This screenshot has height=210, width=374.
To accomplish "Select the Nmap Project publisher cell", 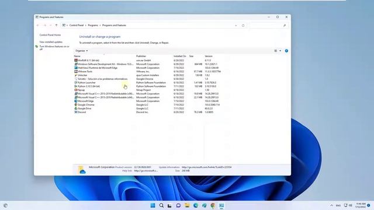I will point(143,90).
